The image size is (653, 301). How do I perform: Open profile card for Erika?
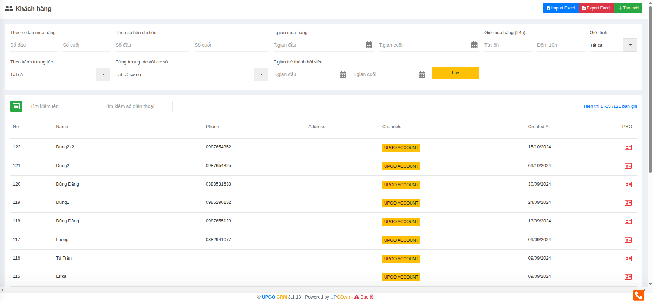[628, 277]
